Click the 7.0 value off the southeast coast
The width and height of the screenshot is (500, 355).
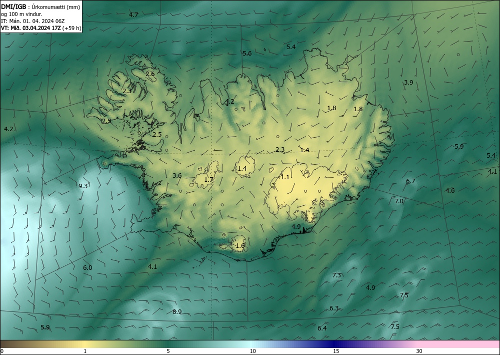(x=399, y=201)
